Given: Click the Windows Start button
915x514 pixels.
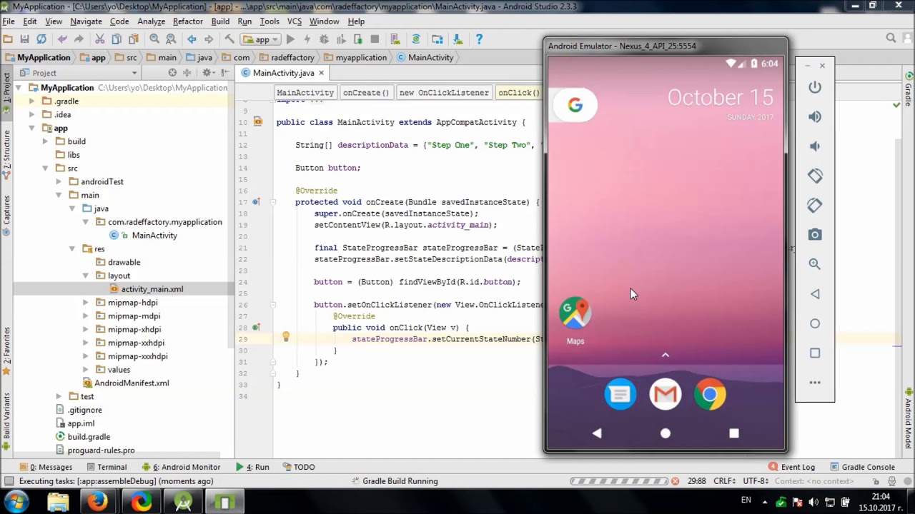Looking at the screenshot, I should pos(16,501).
